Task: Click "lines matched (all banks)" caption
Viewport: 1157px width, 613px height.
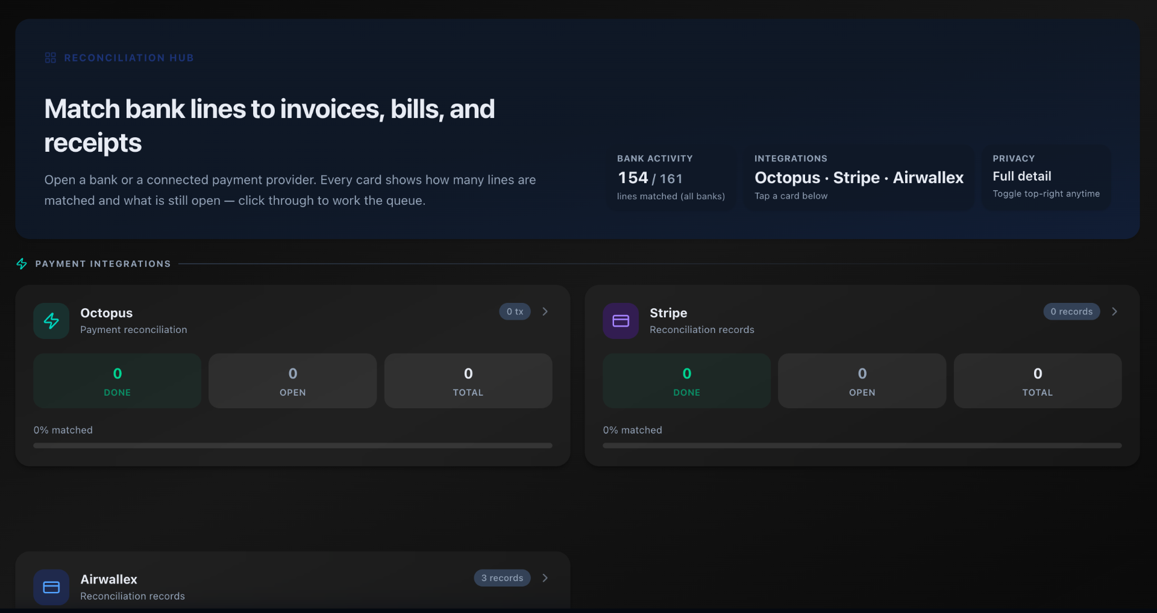Action: coord(671,196)
